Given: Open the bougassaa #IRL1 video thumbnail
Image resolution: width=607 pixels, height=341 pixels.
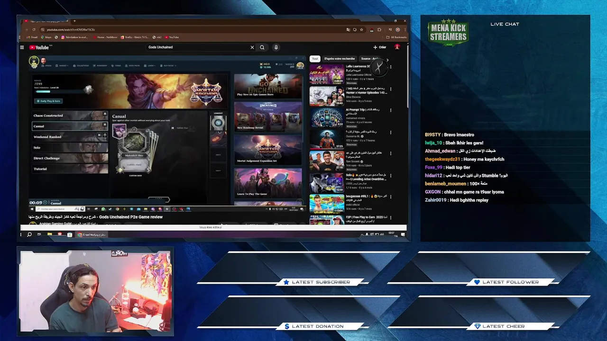Looking at the screenshot, I should click(x=327, y=204).
